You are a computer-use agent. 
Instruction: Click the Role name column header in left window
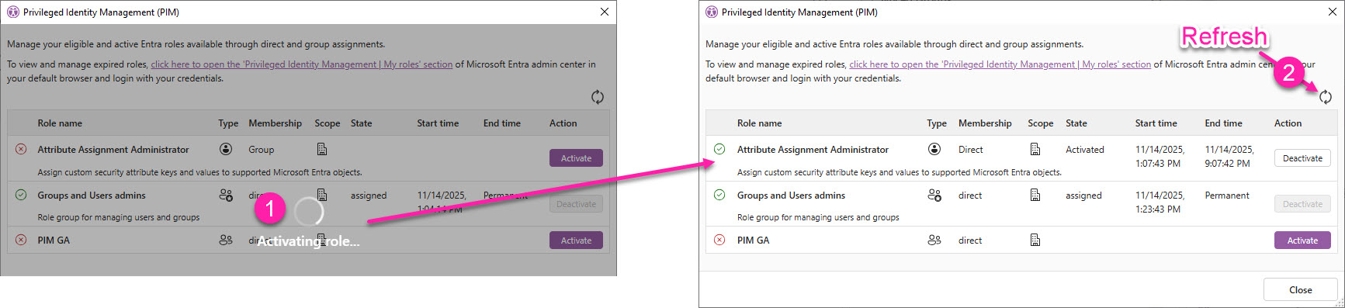point(60,123)
